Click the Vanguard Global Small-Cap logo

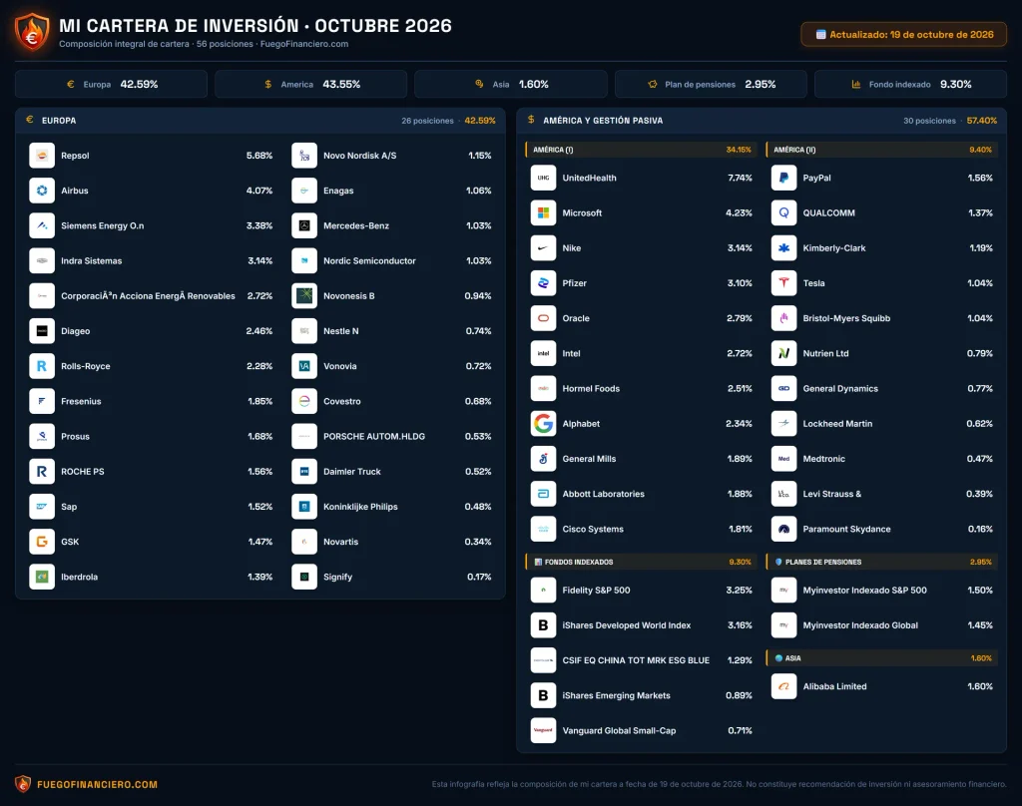[543, 730]
